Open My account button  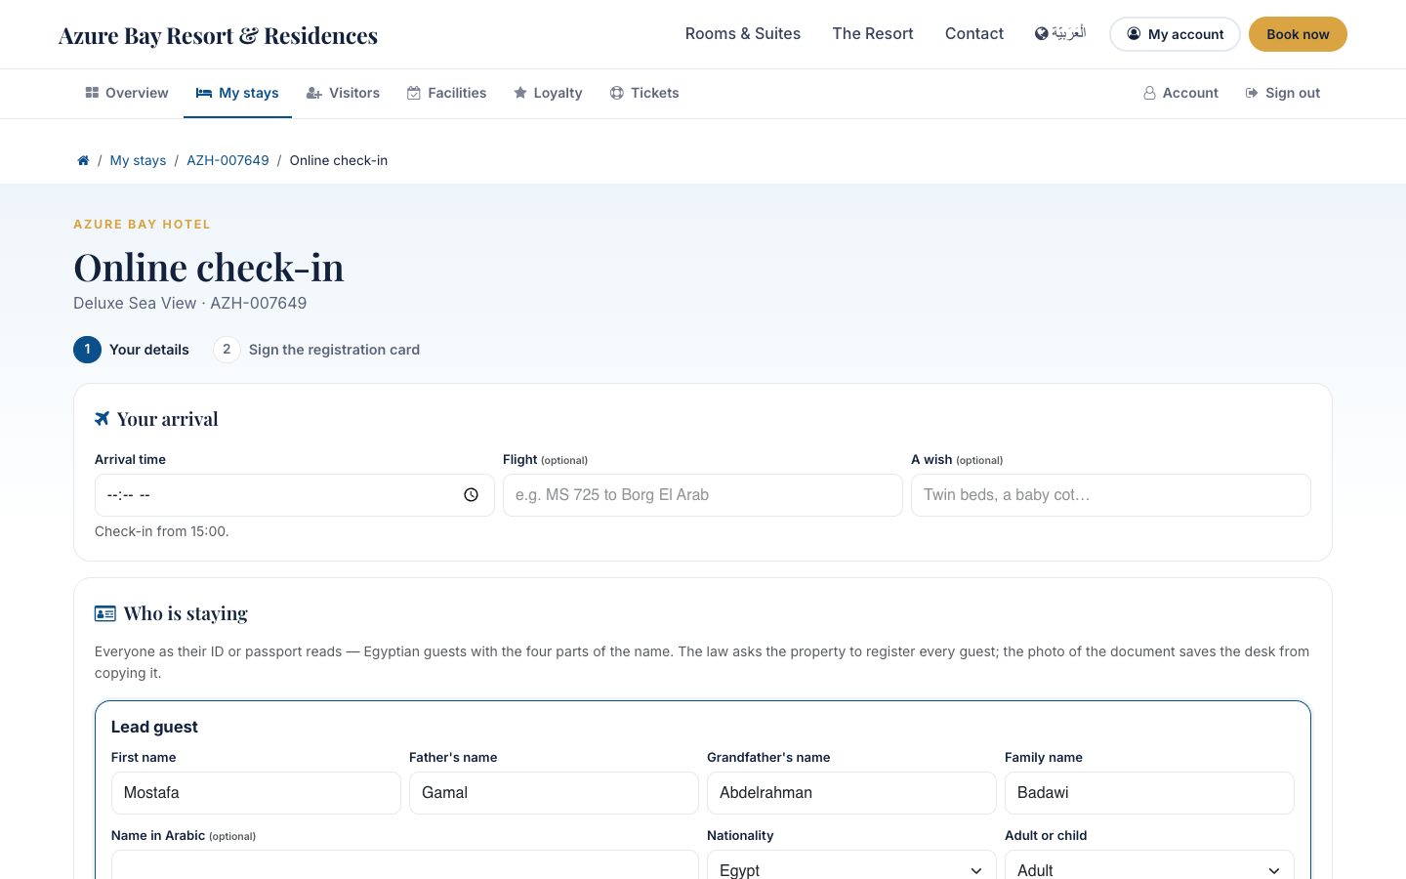pyautogui.click(x=1175, y=34)
